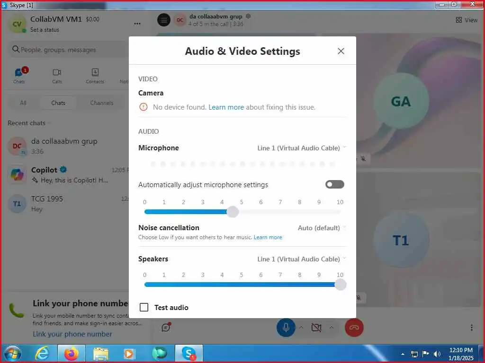Image resolution: width=485 pixels, height=363 pixels.
Task: Click Learn more under Noise cancellation
Action: click(268, 237)
